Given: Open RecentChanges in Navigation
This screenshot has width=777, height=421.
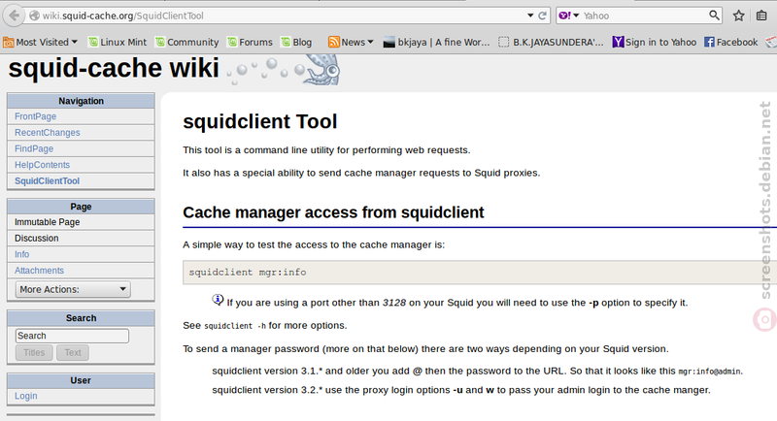Looking at the screenshot, I should [x=47, y=133].
